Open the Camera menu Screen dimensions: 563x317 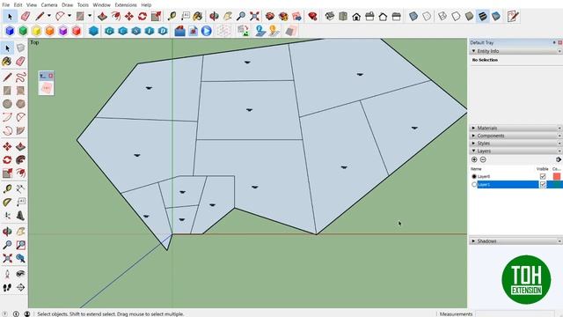(x=49, y=5)
